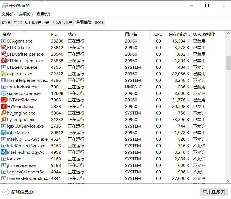Image resolution: width=231 pixels, height=199 pixels.
Task: Switch to the 启动 tab
Action: (57, 22)
